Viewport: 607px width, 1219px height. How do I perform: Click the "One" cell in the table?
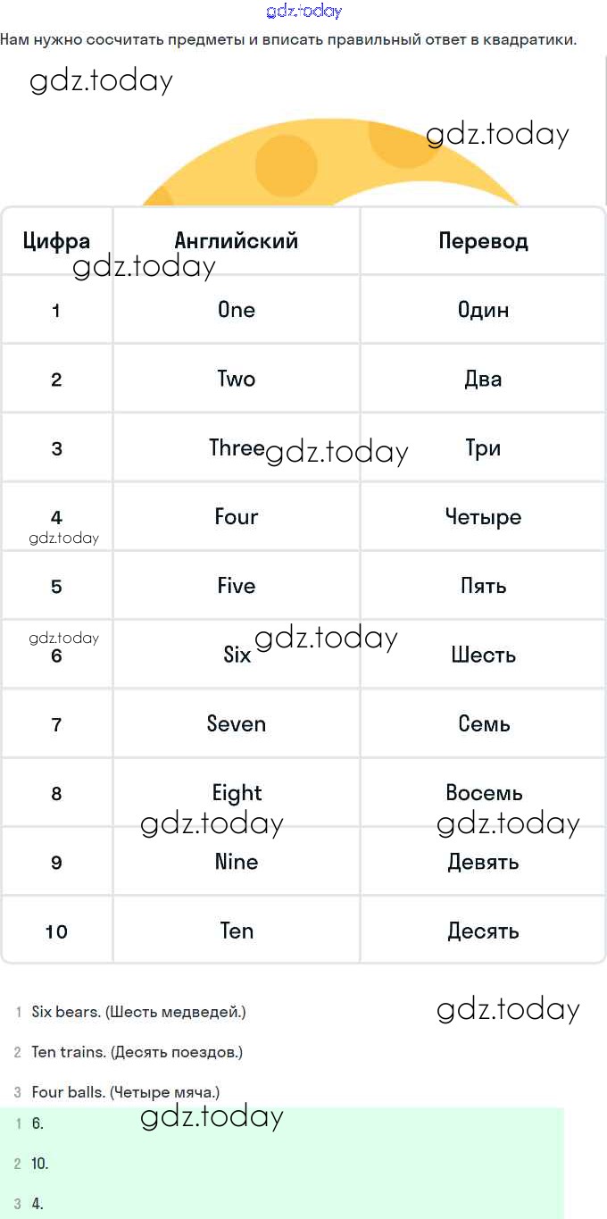[x=237, y=310]
